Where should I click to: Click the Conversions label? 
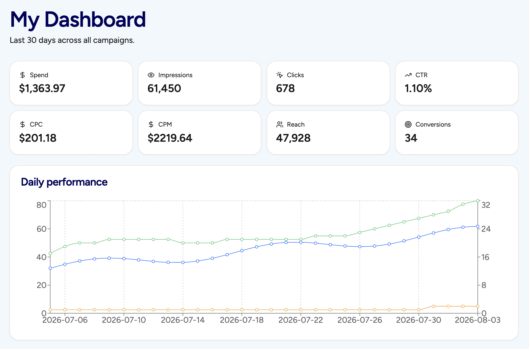[433, 125]
